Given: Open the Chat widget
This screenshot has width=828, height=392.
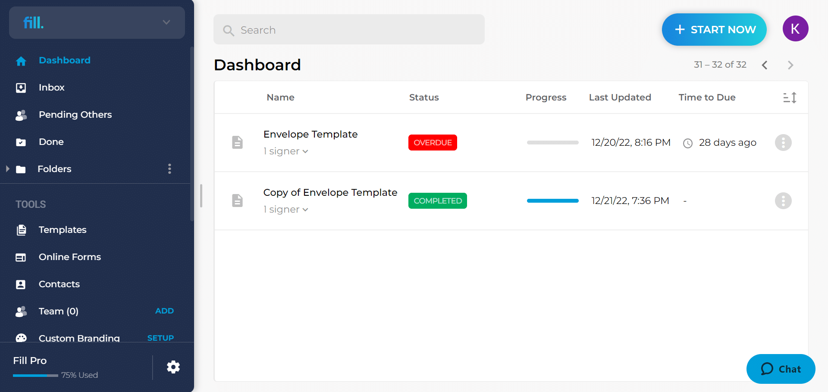Looking at the screenshot, I should (x=781, y=369).
